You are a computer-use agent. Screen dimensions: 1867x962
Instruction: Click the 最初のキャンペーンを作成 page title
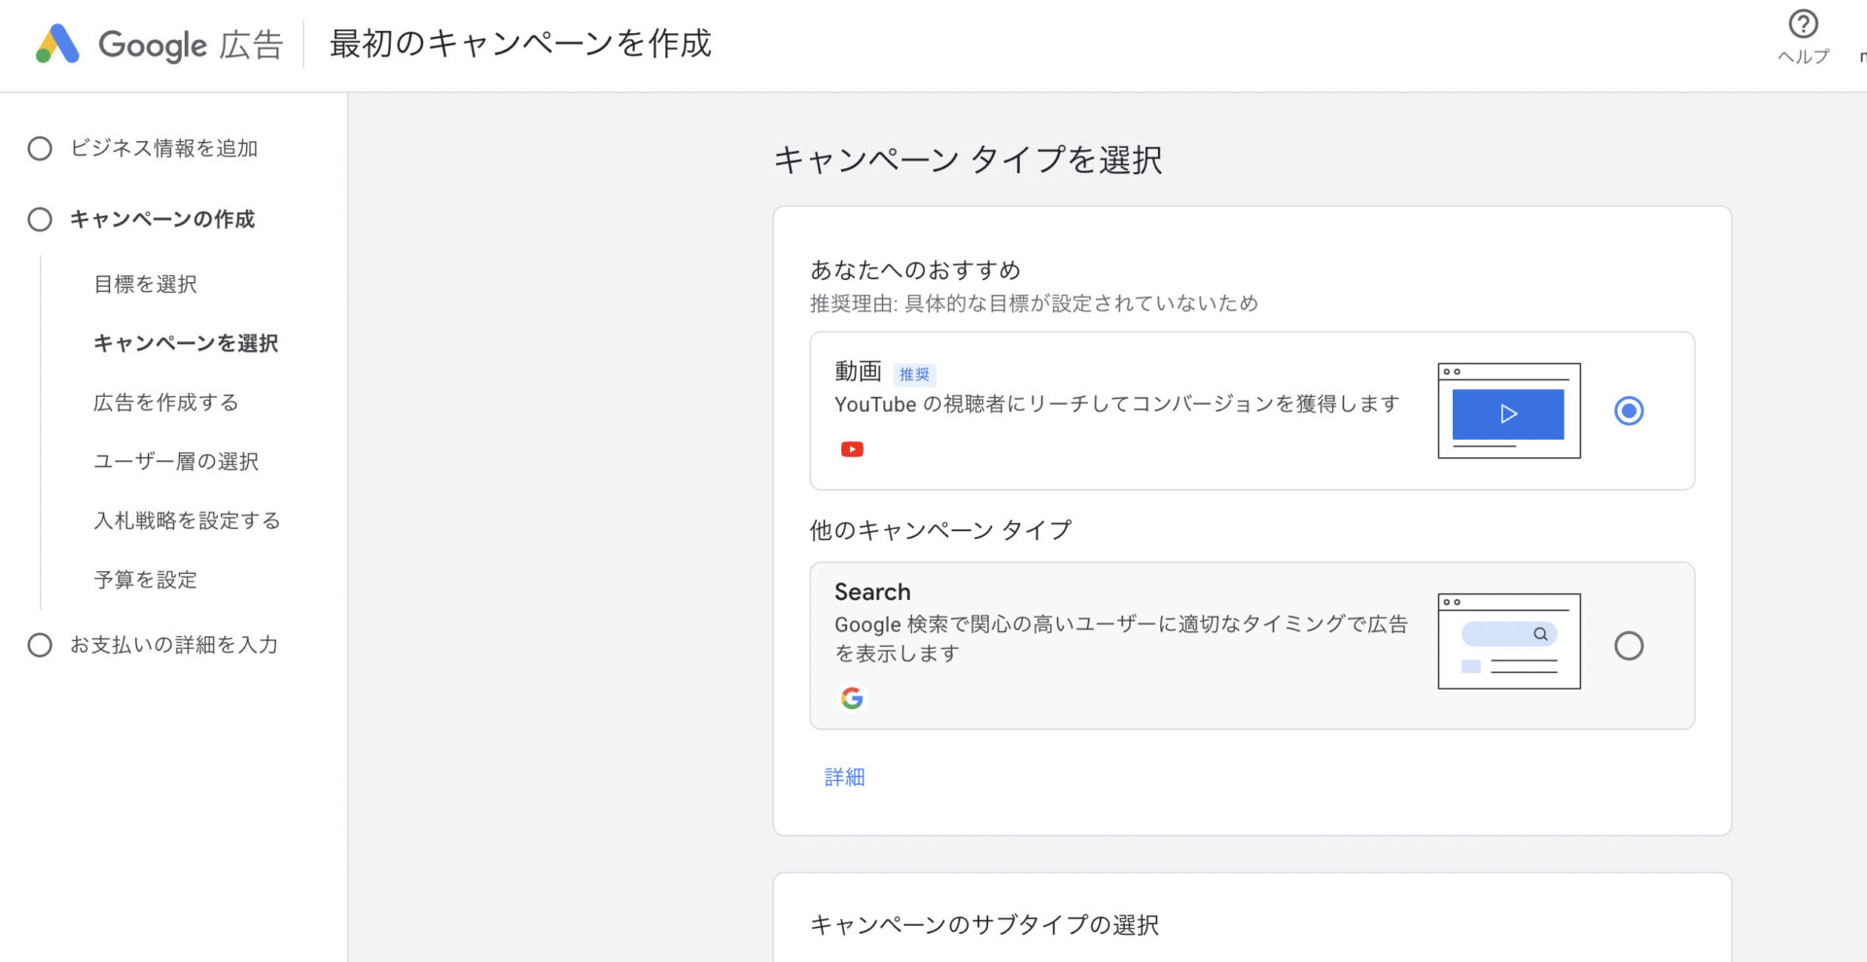pos(520,44)
